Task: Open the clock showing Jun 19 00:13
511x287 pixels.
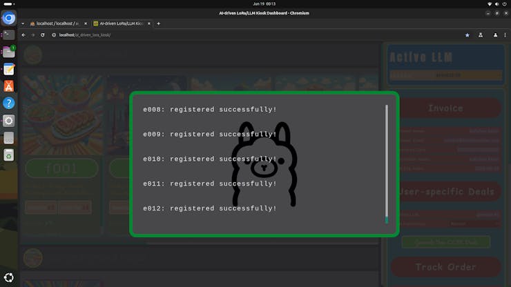Action: click(264, 4)
